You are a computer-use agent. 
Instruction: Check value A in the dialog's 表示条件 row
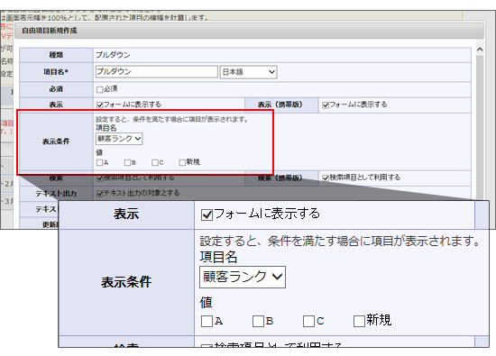point(99,162)
